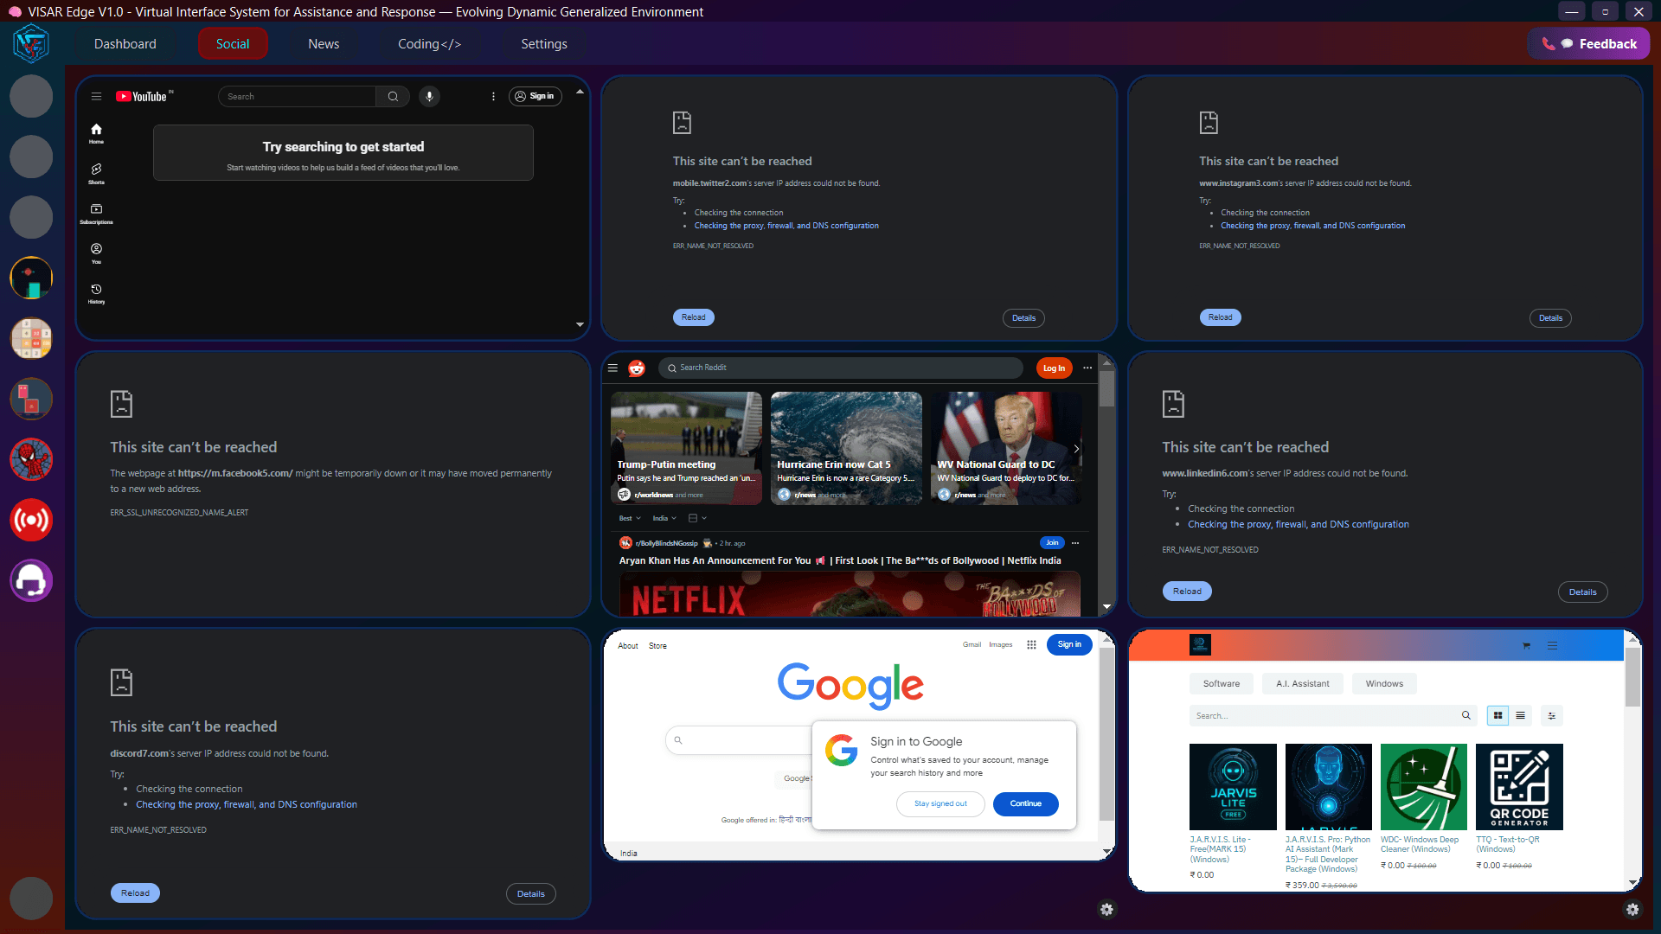
Task: Open three-dot menu on BollyBlindsNGossip post
Action: [x=1075, y=543]
